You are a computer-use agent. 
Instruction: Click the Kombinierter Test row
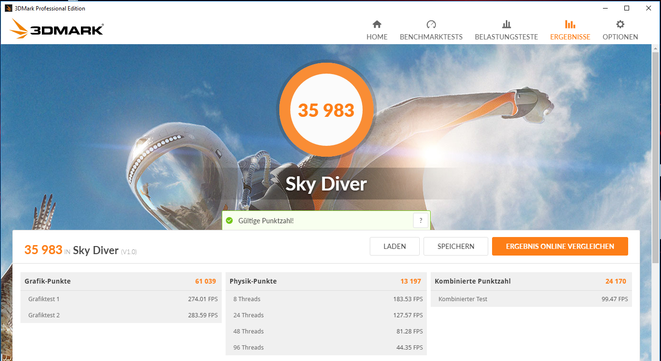[x=531, y=299]
